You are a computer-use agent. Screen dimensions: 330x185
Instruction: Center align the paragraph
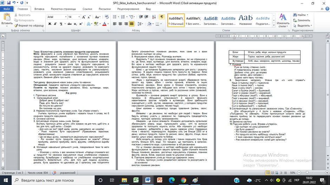coord(120,24)
